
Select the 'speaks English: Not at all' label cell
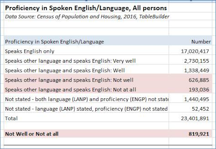pos(70,90)
